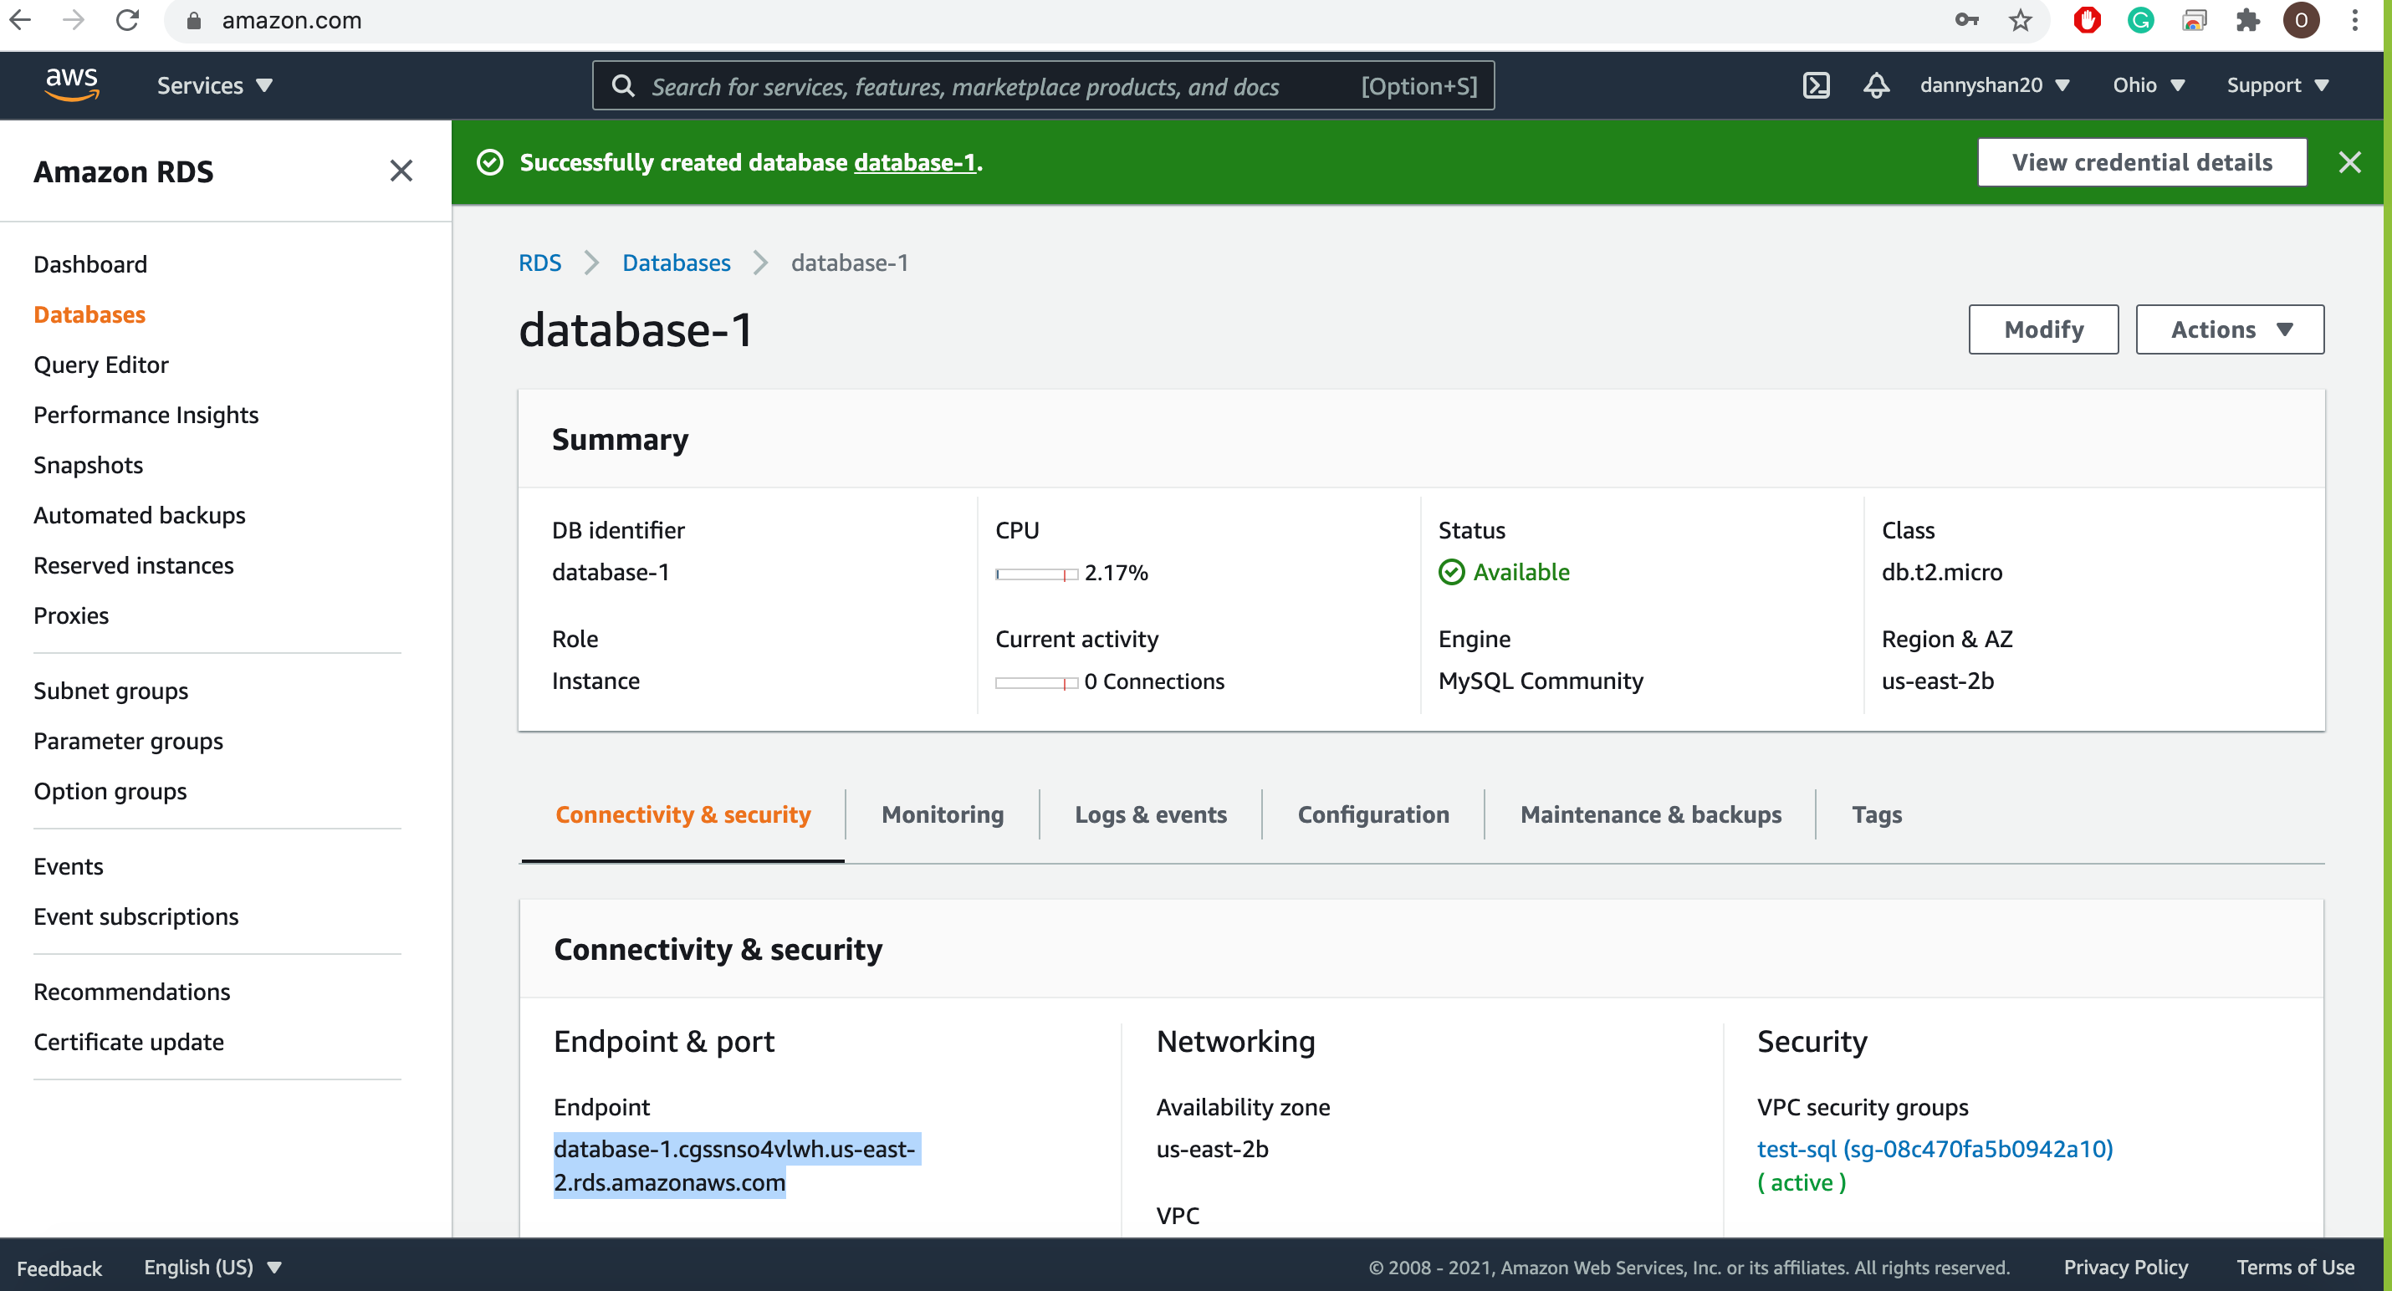Click the AWS logo home icon
This screenshot has width=2392, height=1291.
tap(71, 84)
